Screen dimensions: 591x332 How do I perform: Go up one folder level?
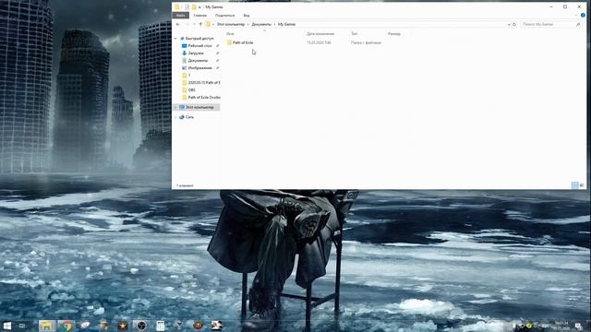click(x=200, y=24)
